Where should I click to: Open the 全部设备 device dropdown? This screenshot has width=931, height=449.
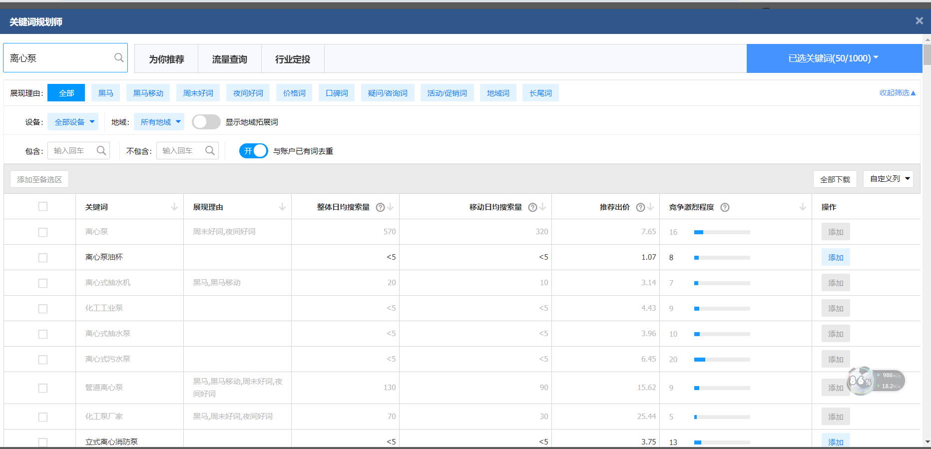(73, 122)
